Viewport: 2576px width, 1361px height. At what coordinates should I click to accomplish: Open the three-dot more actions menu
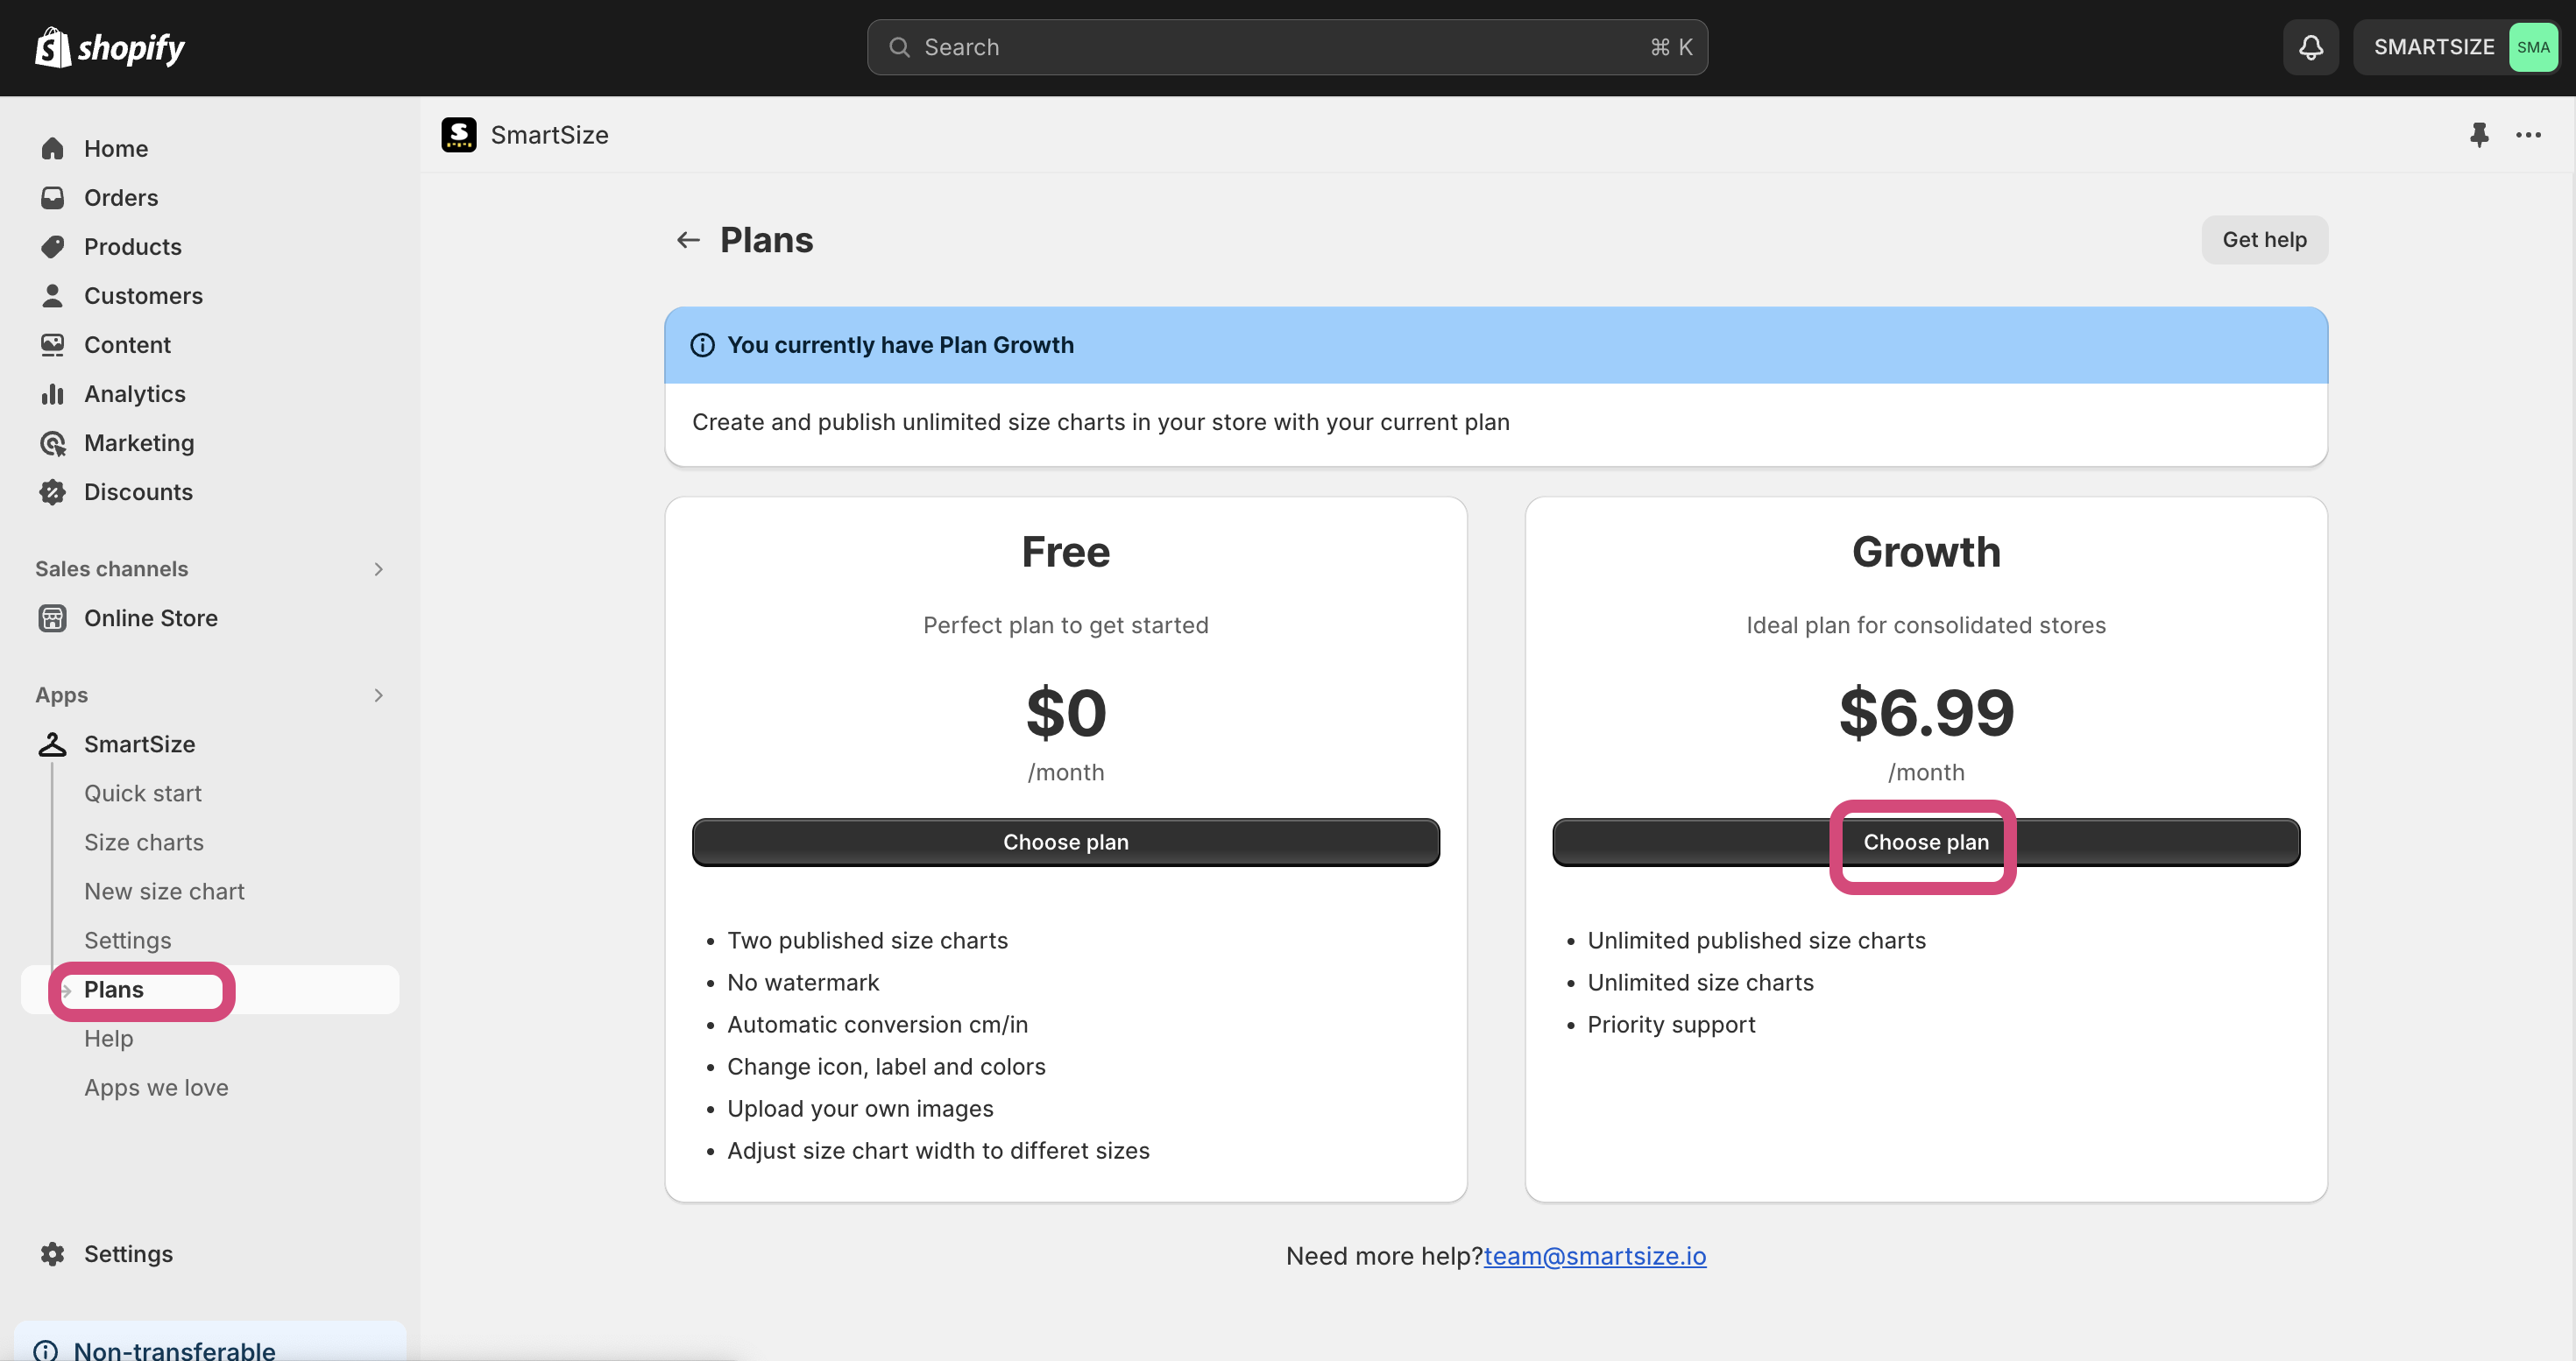point(2528,135)
